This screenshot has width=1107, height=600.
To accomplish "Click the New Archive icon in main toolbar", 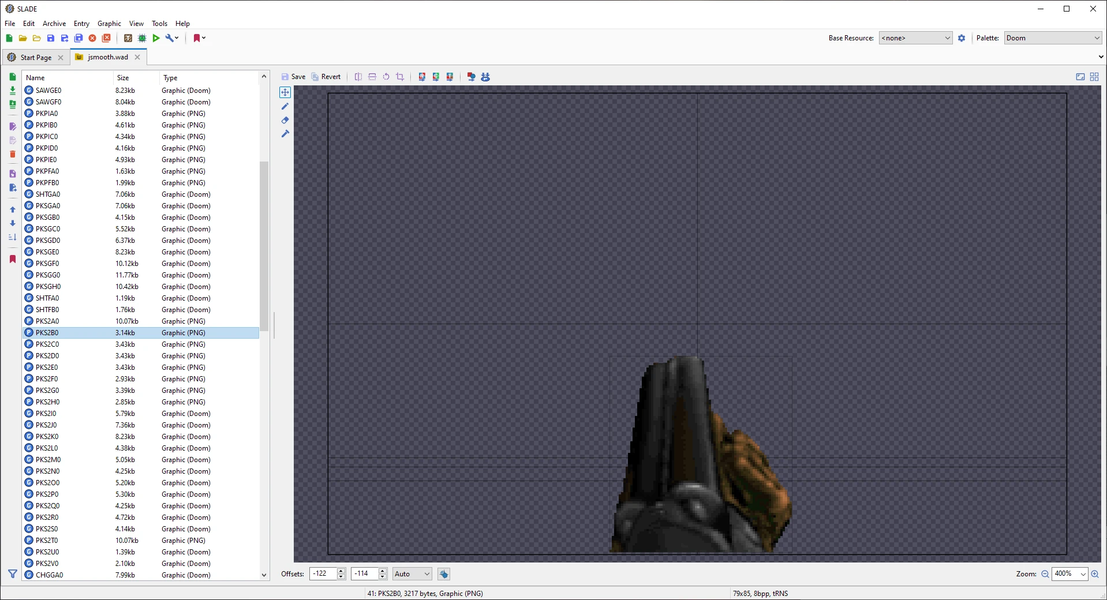I will tap(9, 38).
